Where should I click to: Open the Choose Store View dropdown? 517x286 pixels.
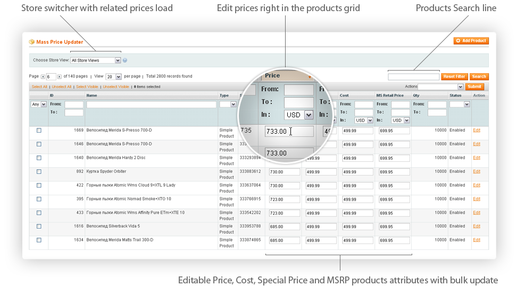pos(96,60)
